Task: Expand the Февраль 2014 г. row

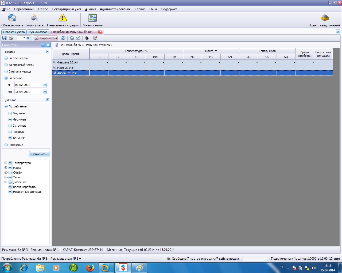Action: (x=55, y=62)
